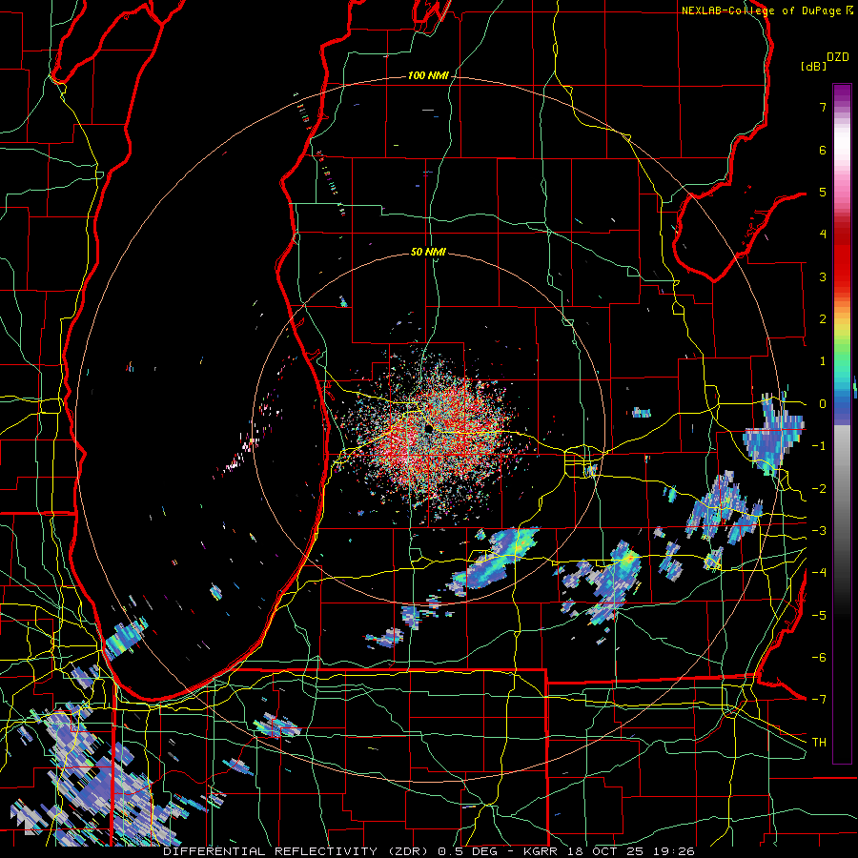Click the 100 NMI range ring label

(428, 75)
